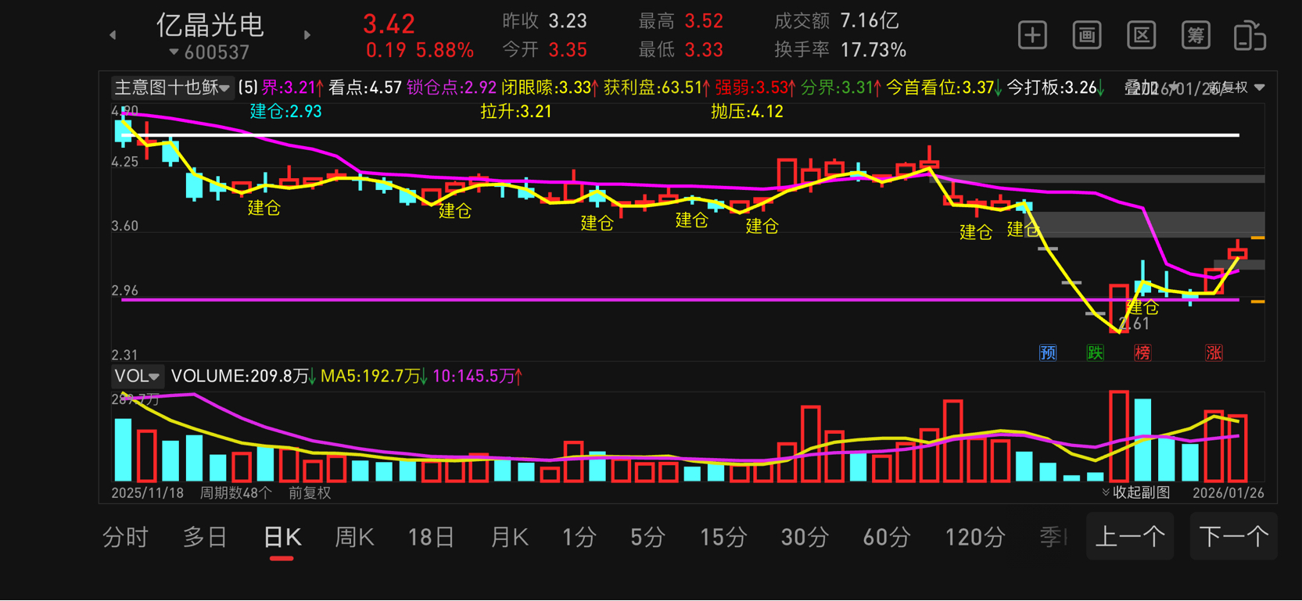Image resolution: width=1302 pixels, height=601 pixels.
Task: Tap the 周期数48个 period count
Action: [235, 492]
